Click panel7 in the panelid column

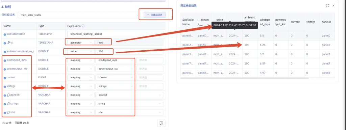pos(326,63)
